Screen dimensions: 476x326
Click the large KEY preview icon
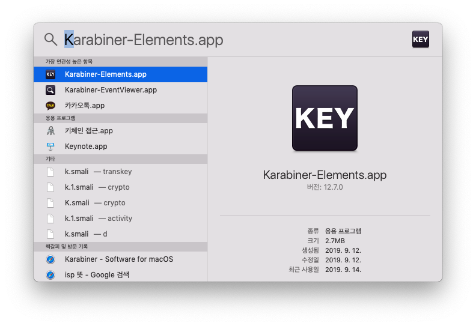click(x=325, y=118)
